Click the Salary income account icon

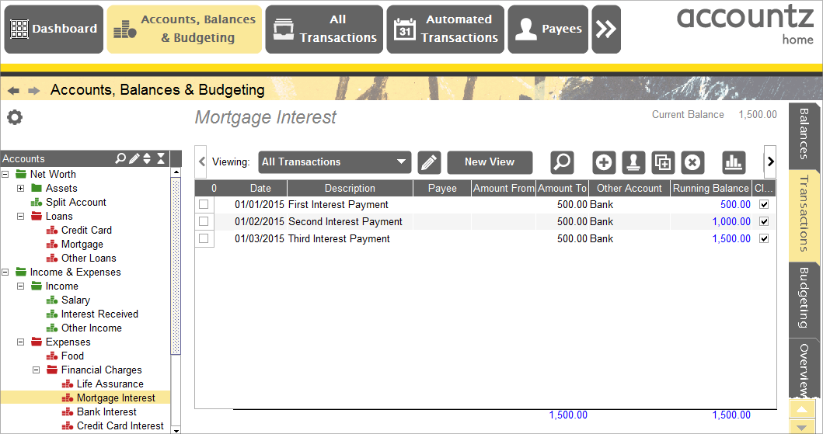point(52,300)
